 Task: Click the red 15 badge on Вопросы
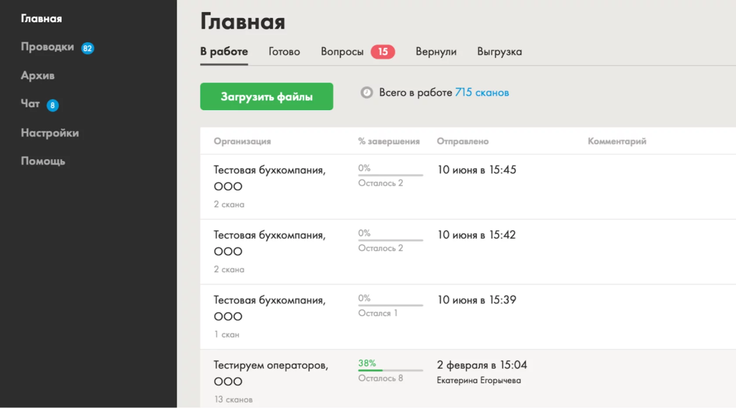click(383, 52)
